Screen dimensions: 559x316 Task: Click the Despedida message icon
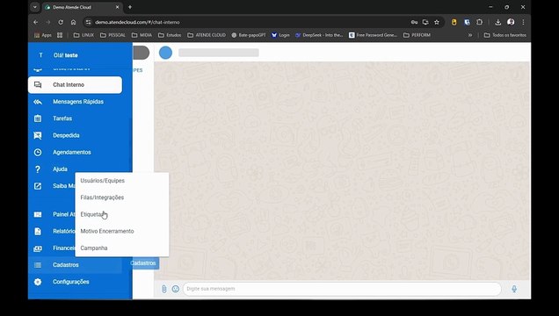38,135
